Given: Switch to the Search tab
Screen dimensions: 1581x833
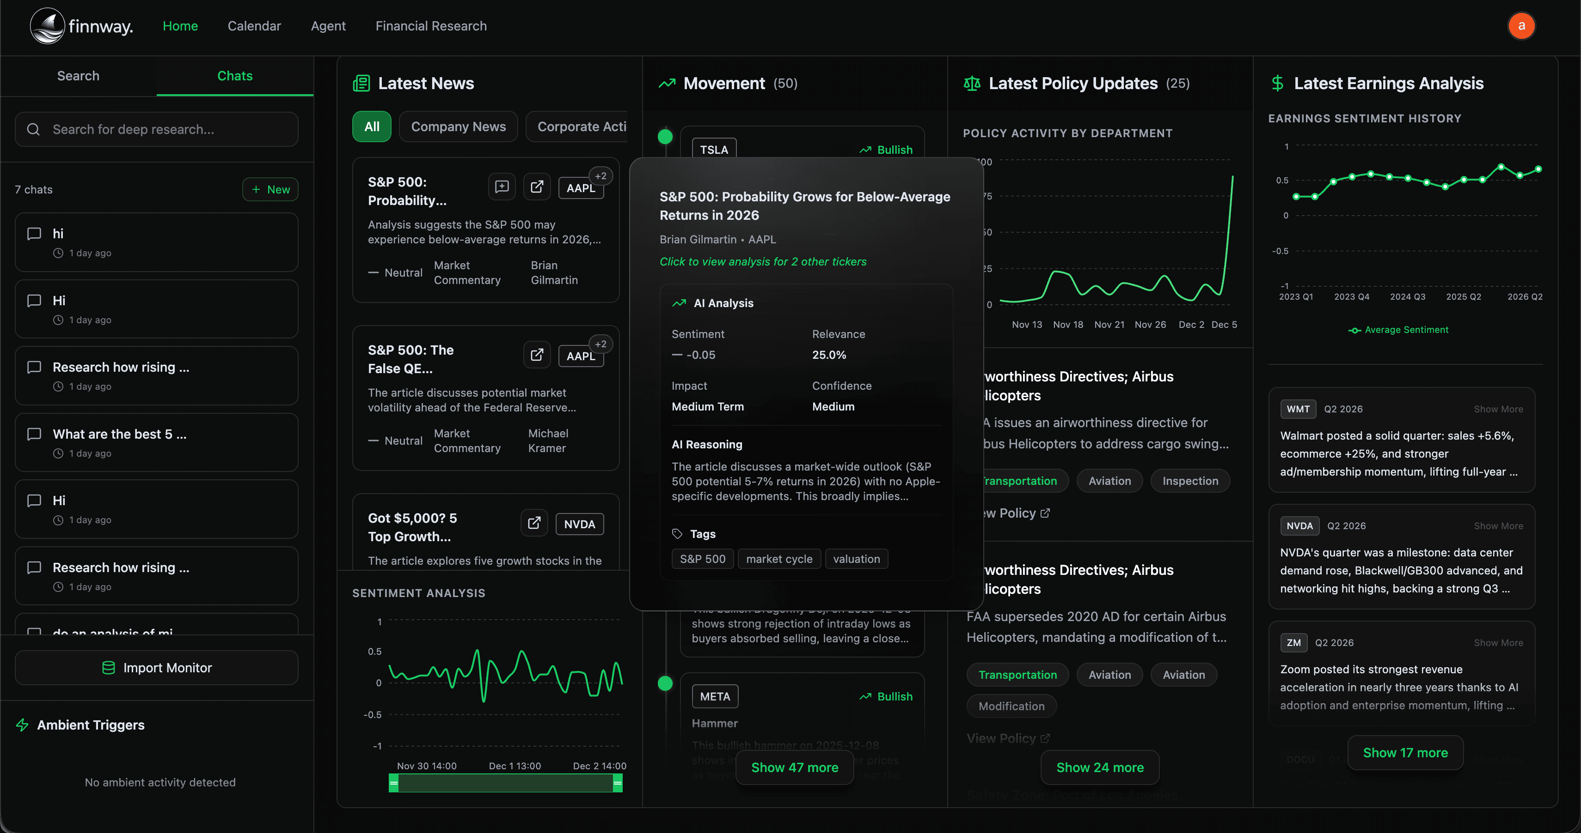Looking at the screenshot, I should [x=78, y=76].
